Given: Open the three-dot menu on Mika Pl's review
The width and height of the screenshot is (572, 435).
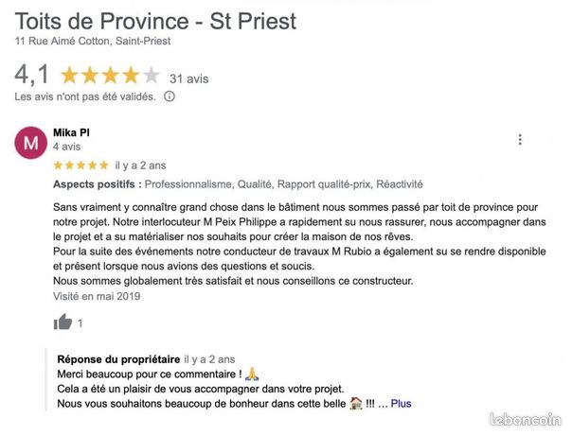Looking at the screenshot, I should tap(520, 140).
